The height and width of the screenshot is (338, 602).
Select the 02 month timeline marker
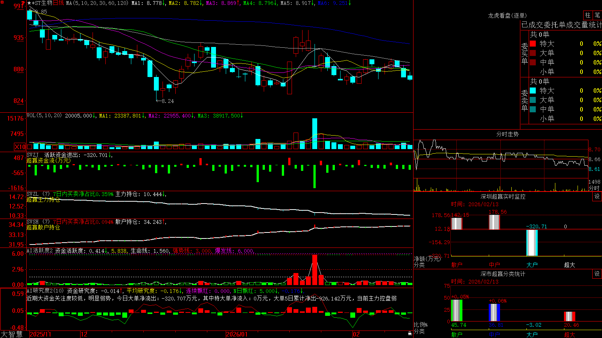pos(357,334)
